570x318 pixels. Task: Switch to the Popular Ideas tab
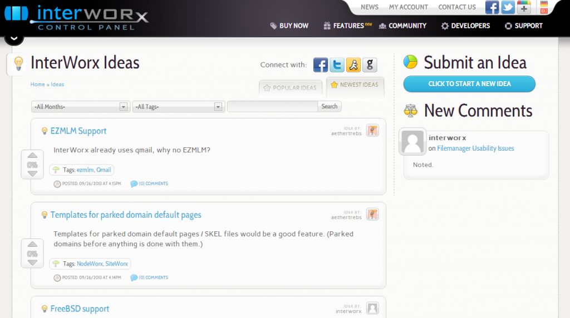290,88
